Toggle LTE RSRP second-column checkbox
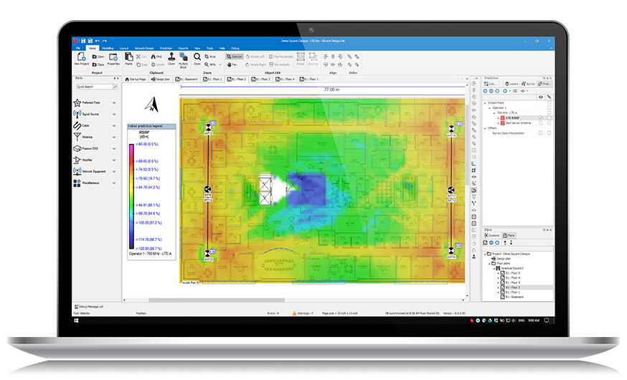627x380 pixels. [x=549, y=118]
